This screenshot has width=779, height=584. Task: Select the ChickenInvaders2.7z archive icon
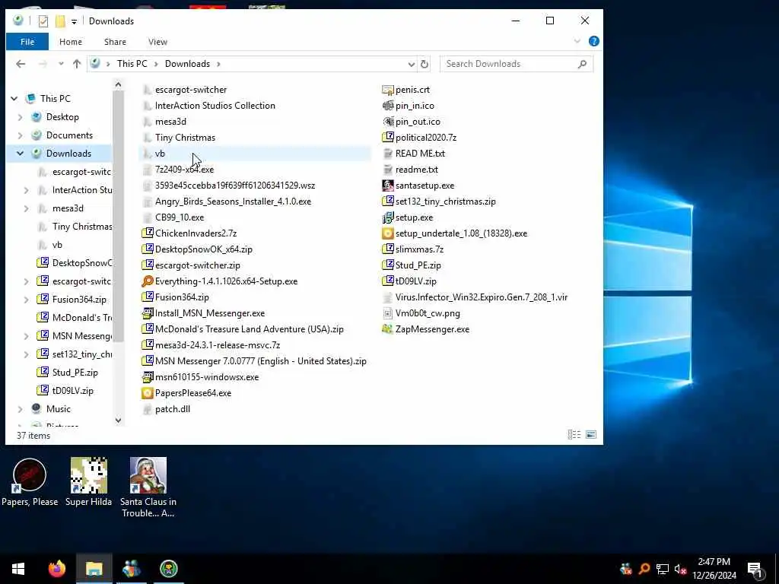pyautogui.click(x=147, y=233)
